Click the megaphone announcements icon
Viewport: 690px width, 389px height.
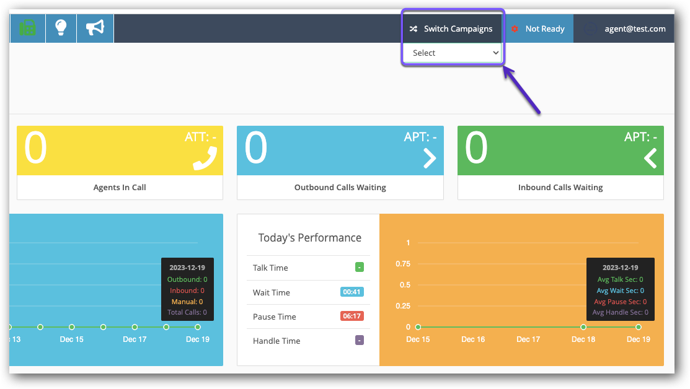point(95,28)
